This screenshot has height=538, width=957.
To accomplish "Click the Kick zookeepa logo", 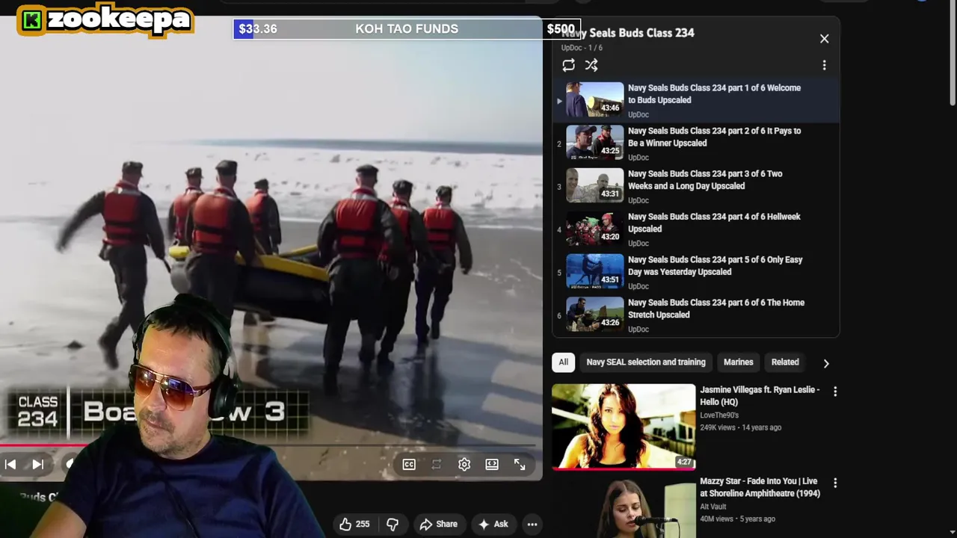I will coord(105,20).
